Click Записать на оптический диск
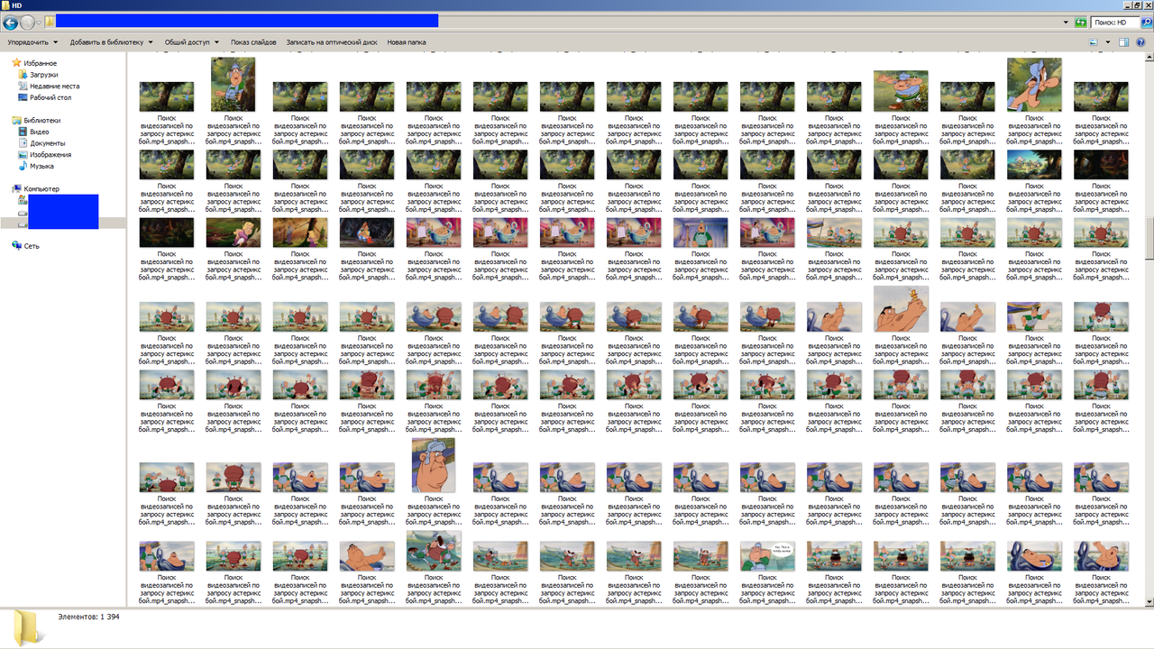Viewport: 1154px width, 649px height. (x=331, y=41)
